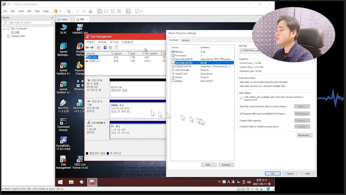
Task: Click the stretch guest display icon
Action: [x=137, y=11]
